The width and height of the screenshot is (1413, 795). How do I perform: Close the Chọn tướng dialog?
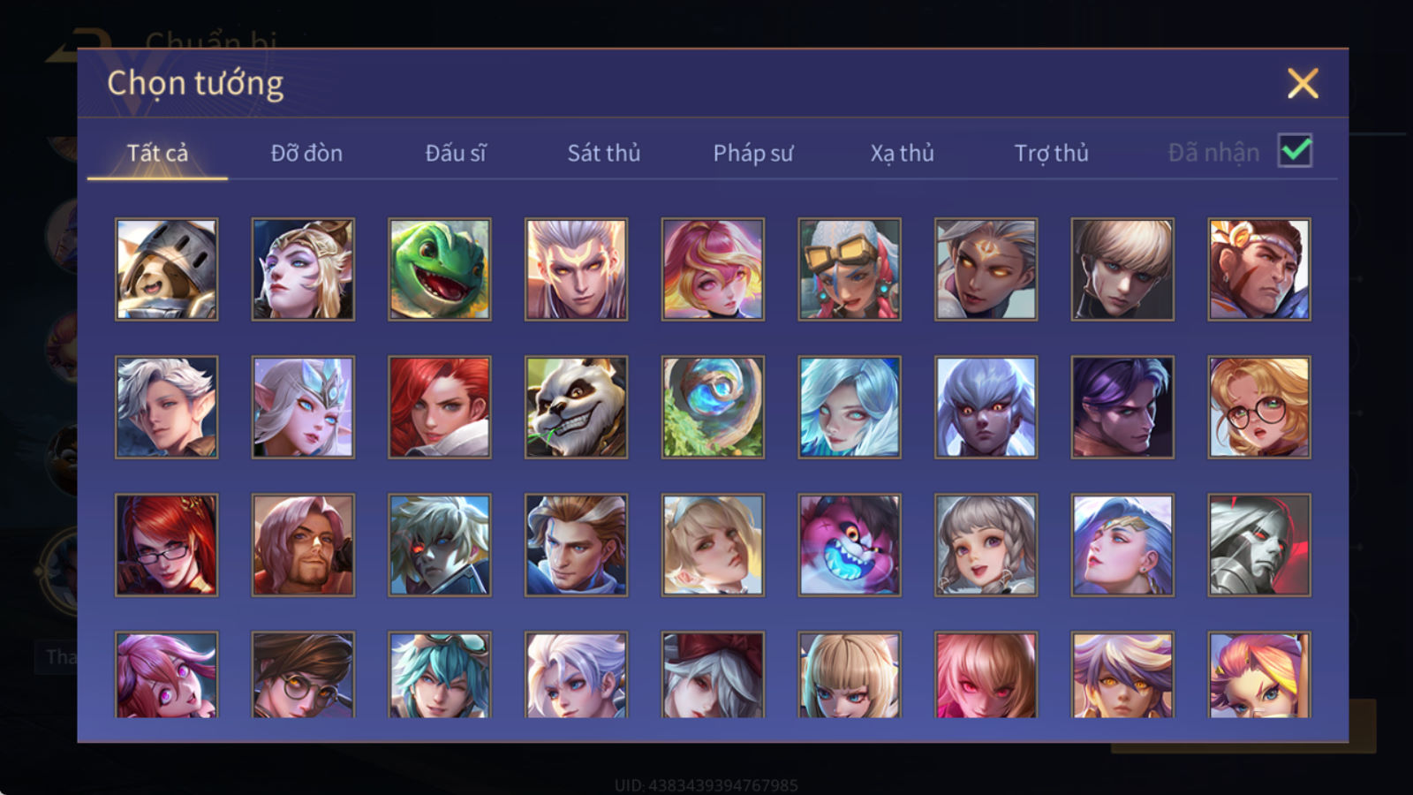(x=1303, y=84)
